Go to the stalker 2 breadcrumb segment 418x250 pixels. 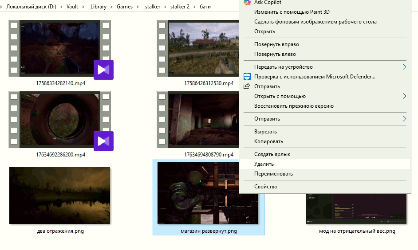click(x=180, y=7)
